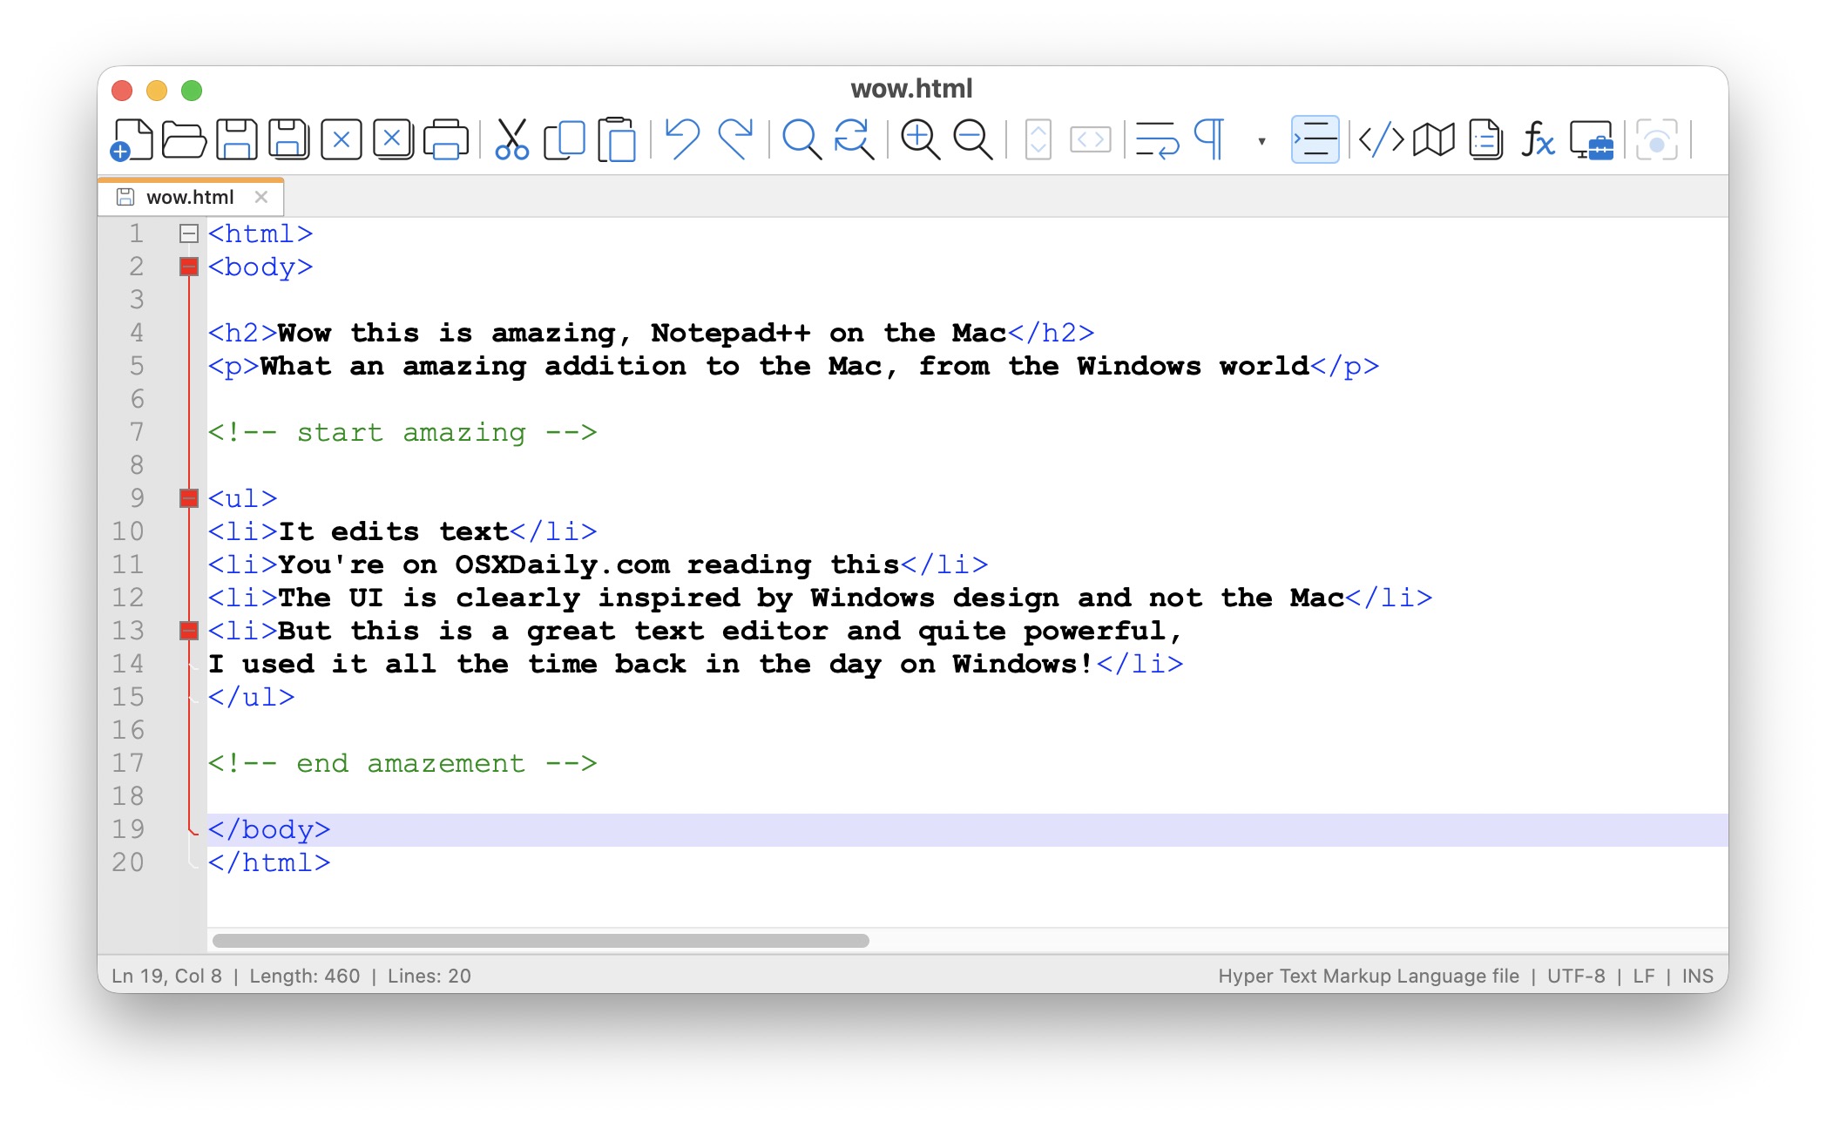Cut selection with the scissors icon
Viewport: 1826px width, 1122px height.
coord(511,139)
